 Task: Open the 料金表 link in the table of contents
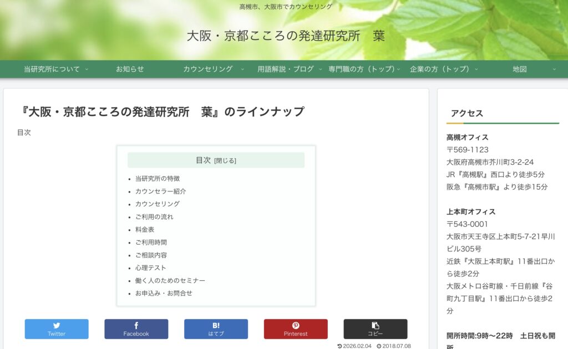[144, 229]
